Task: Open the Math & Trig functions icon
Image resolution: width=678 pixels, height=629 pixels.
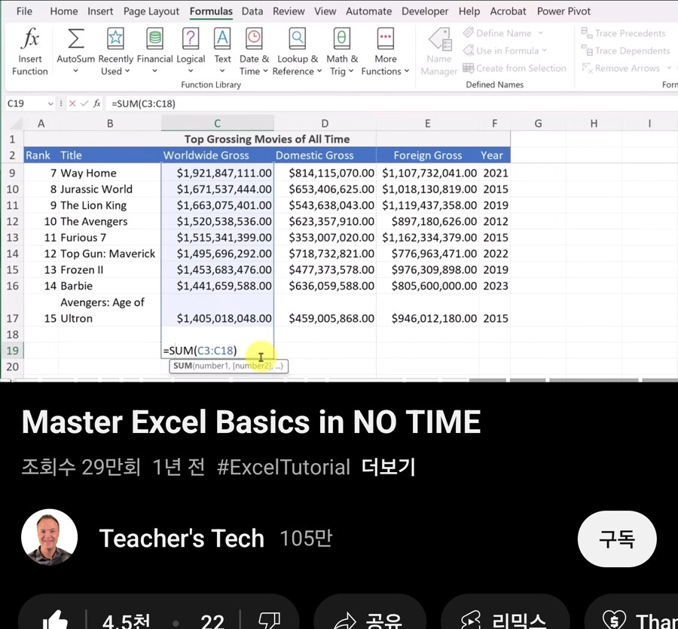Action: point(341,38)
